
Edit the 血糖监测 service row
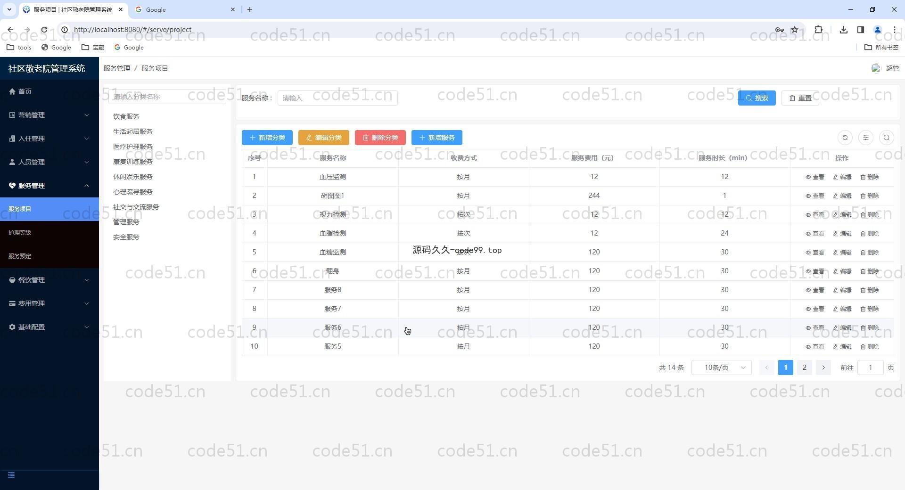pyautogui.click(x=842, y=253)
